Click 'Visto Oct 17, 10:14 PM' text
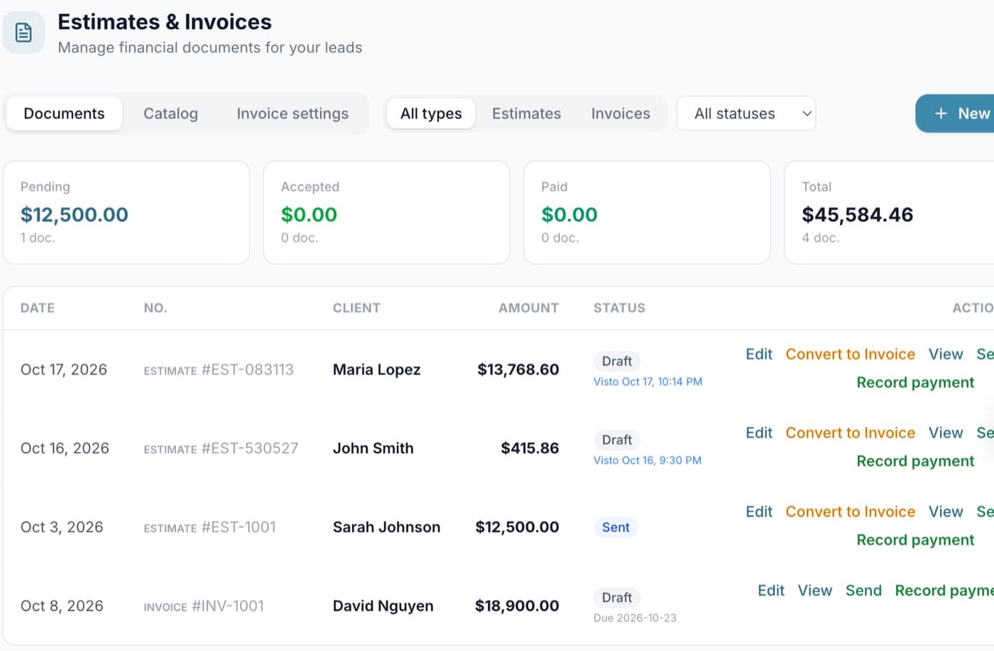 [x=648, y=382]
